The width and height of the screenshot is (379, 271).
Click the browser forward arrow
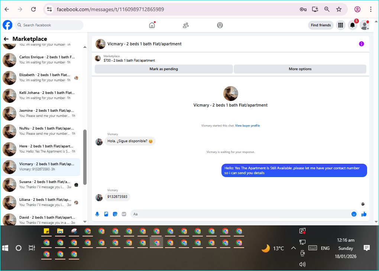20,9
